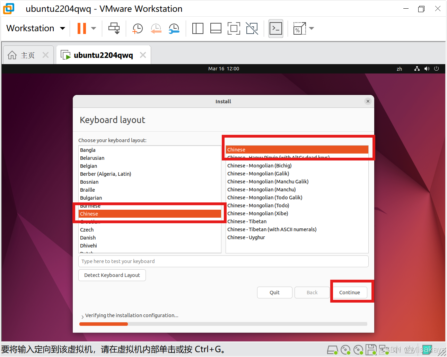447x357 pixels.
Task: Select Danish keyboard layout
Action: [x=150, y=238]
